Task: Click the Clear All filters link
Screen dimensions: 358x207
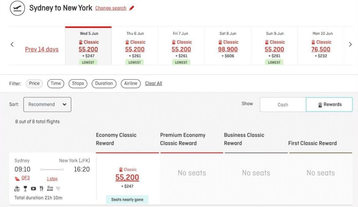Action: 153,84
